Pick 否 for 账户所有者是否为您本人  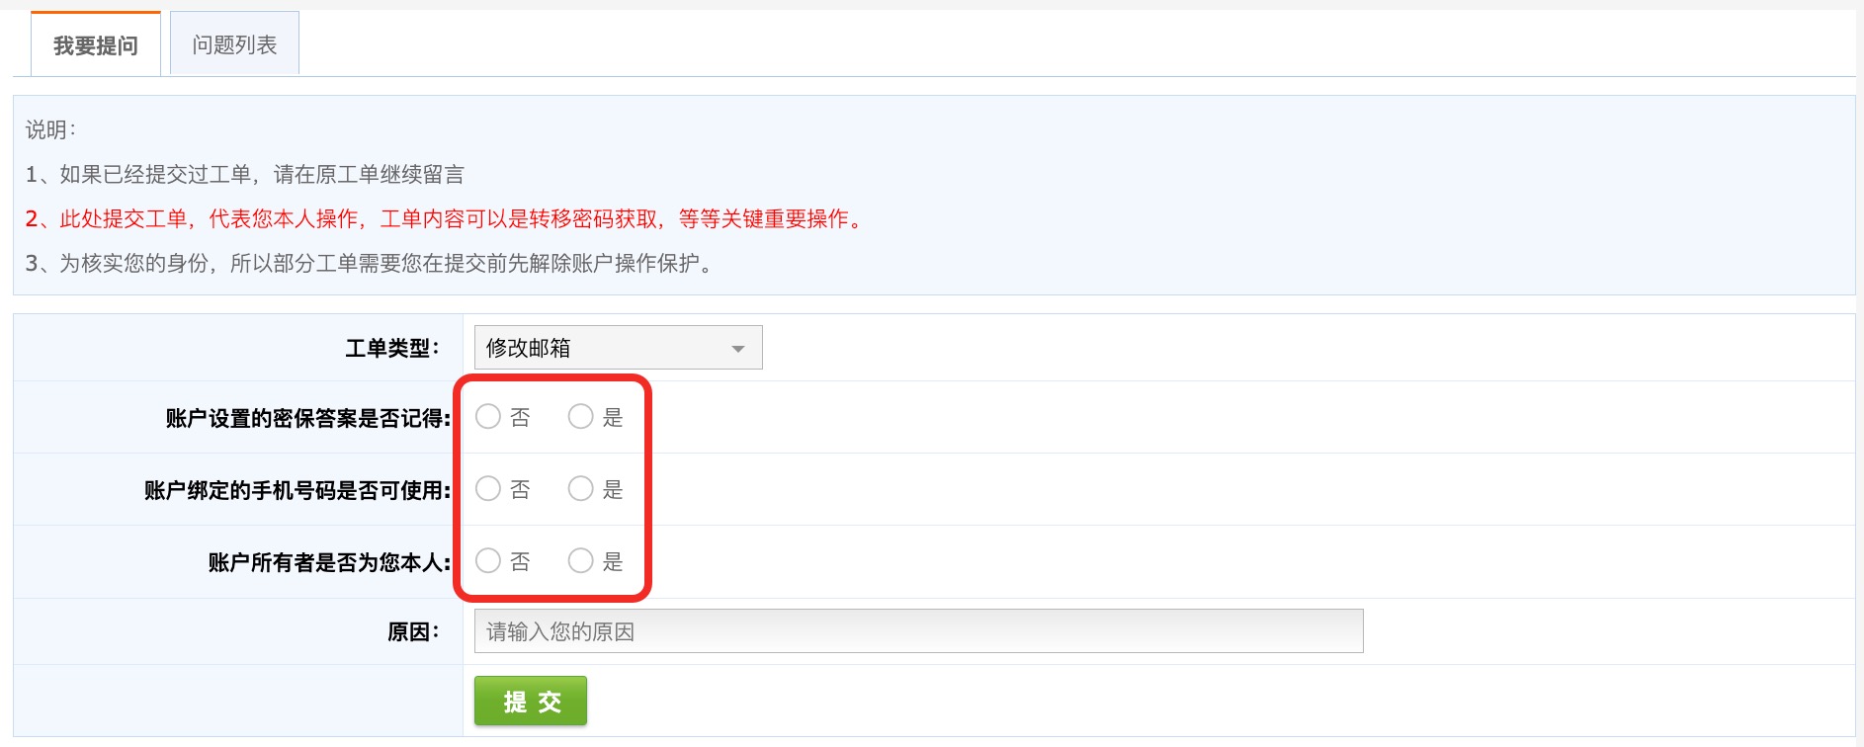point(488,561)
